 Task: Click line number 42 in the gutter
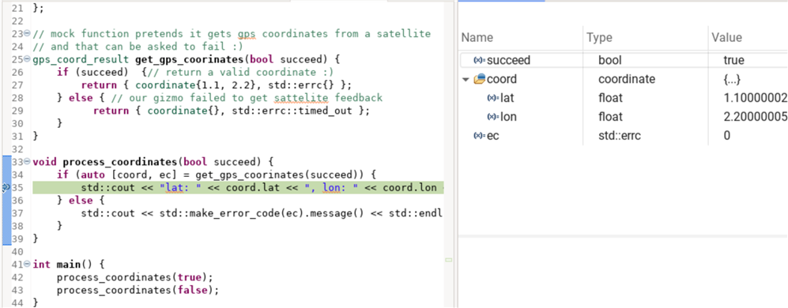(17, 277)
